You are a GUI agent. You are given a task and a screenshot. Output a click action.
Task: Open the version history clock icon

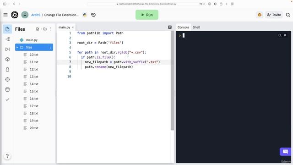pyautogui.click(x=93, y=15)
